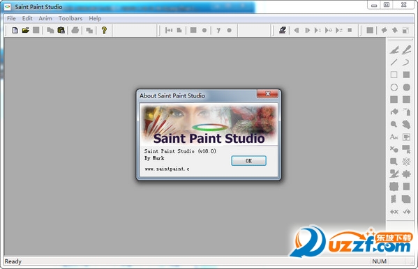Select the Text tool

[394, 137]
